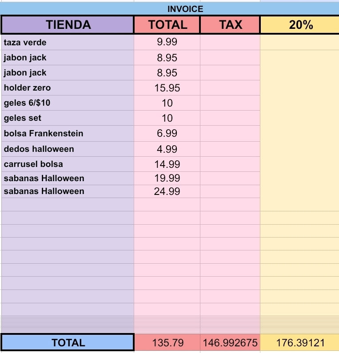This screenshot has height=353, width=339.
Task: Select the holder zero item cell
Action: click(x=68, y=88)
